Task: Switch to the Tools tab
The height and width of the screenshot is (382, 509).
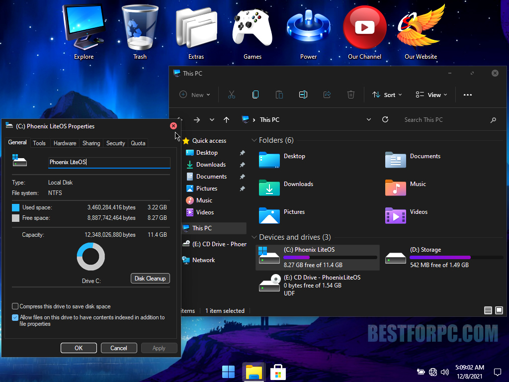Action: (x=39, y=143)
